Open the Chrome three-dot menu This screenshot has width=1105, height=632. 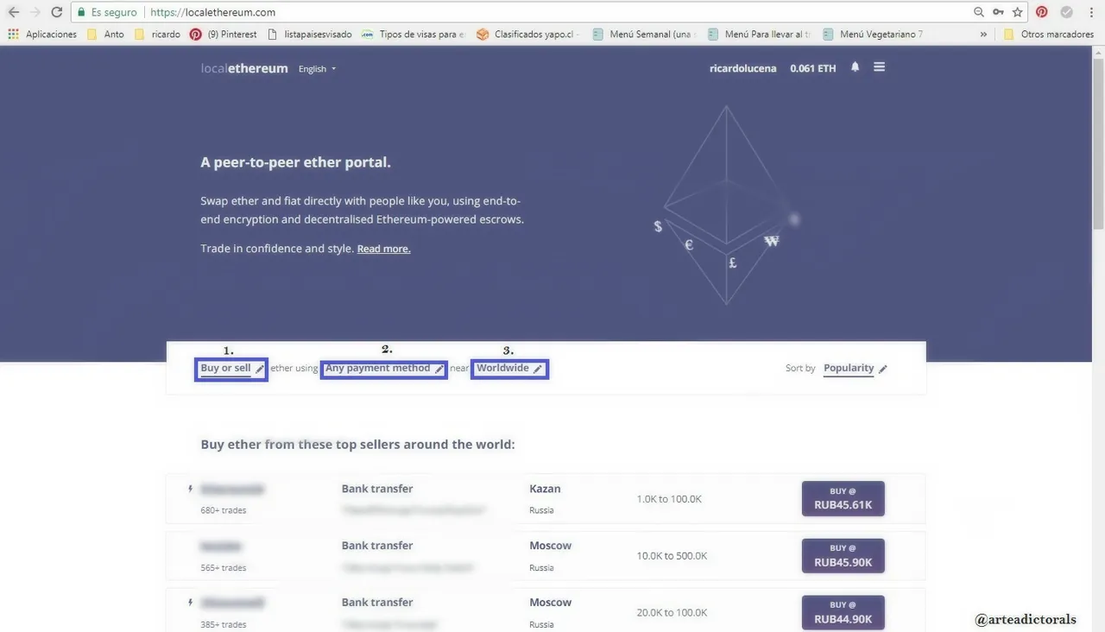(x=1090, y=12)
